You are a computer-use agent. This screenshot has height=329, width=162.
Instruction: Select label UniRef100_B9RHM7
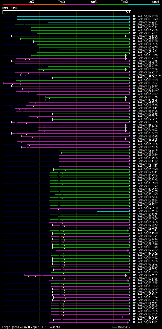click(x=145, y=92)
